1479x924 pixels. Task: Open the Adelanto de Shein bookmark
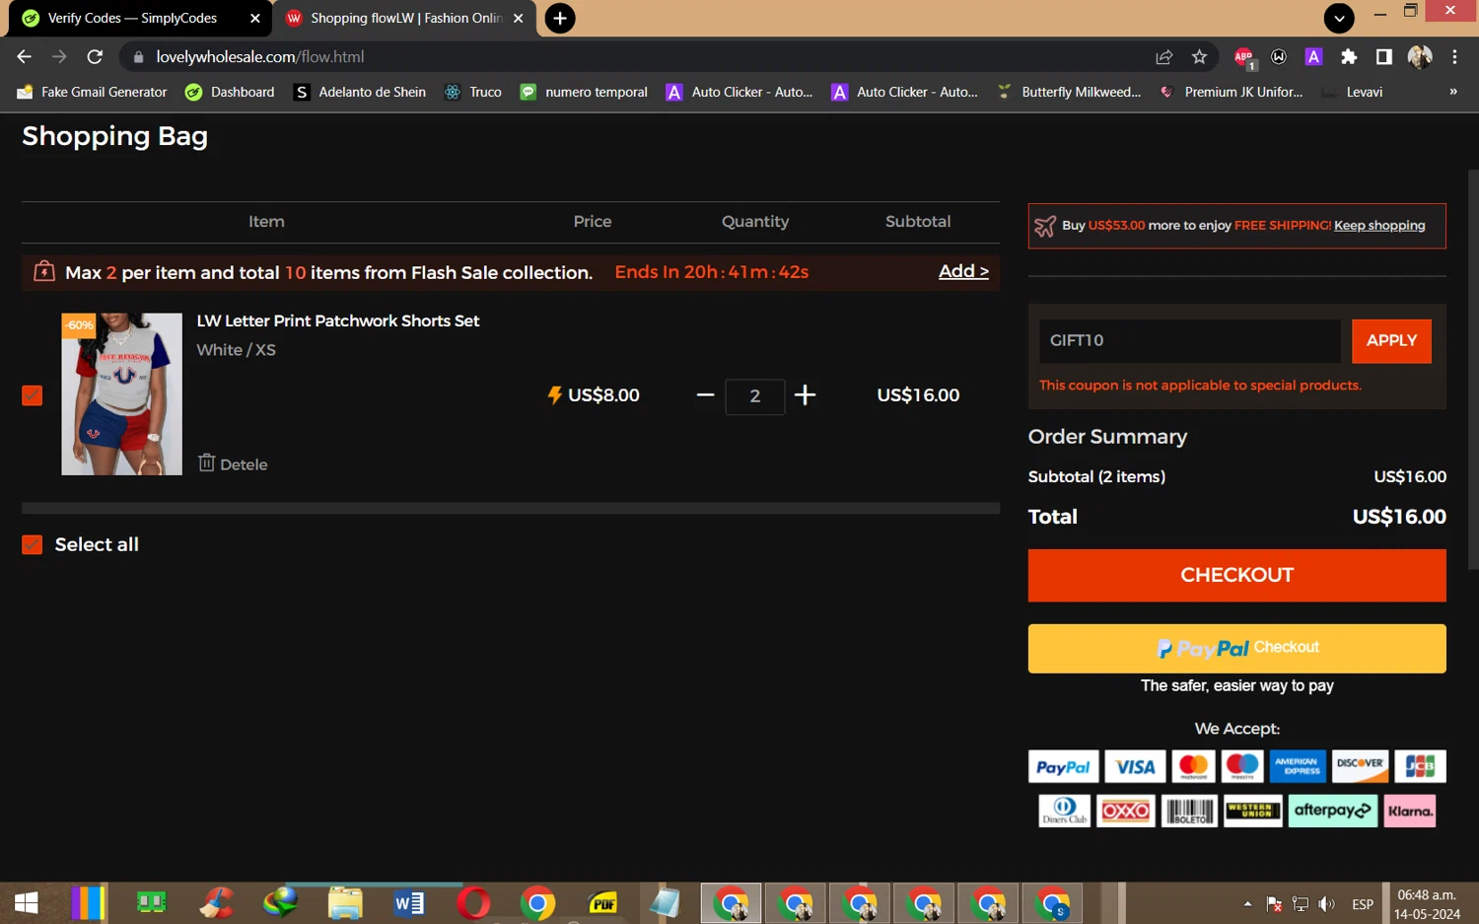pyautogui.click(x=361, y=92)
